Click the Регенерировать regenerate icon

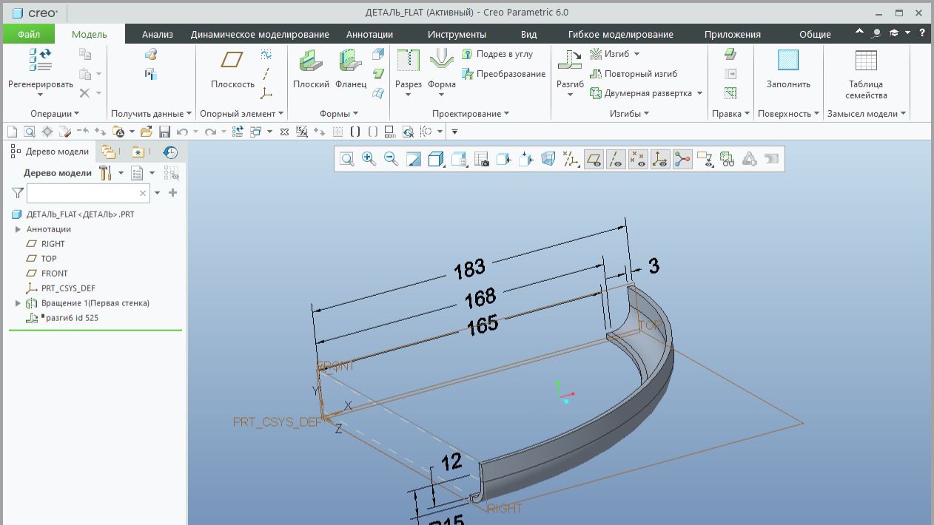pos(41,61)
